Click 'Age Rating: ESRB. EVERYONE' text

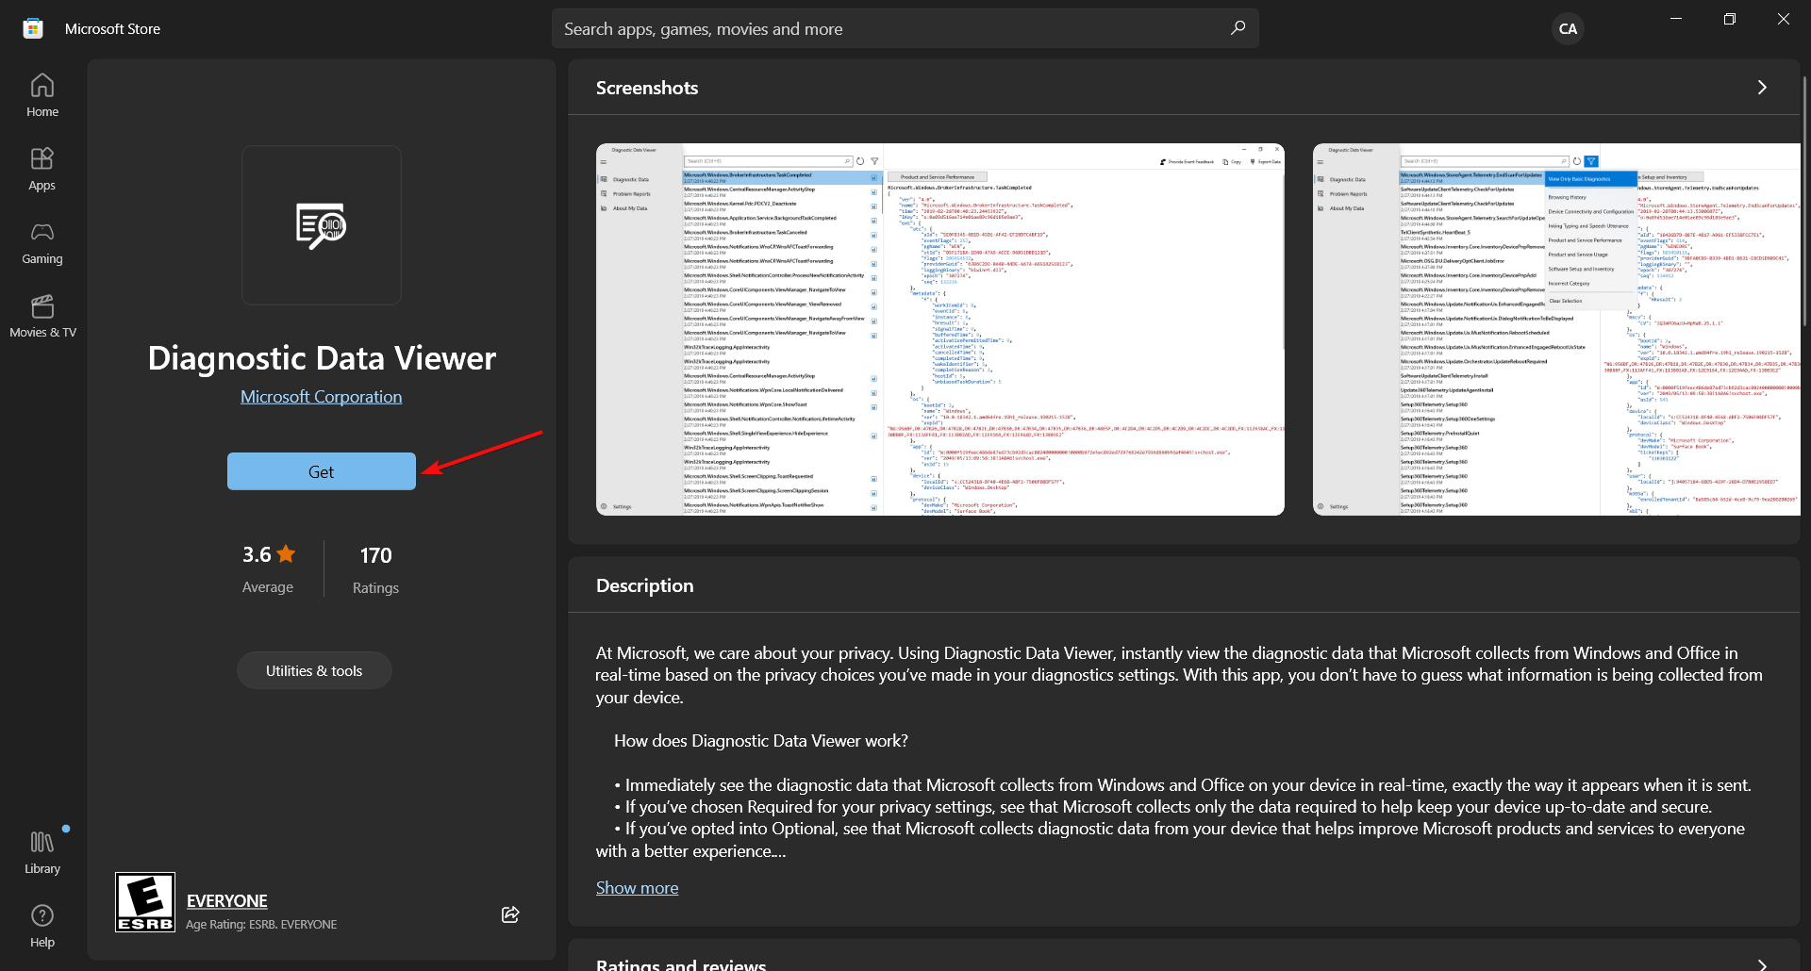[261, 924]
